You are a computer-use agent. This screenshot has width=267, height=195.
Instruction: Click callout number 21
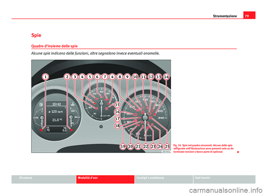(138, 147)
